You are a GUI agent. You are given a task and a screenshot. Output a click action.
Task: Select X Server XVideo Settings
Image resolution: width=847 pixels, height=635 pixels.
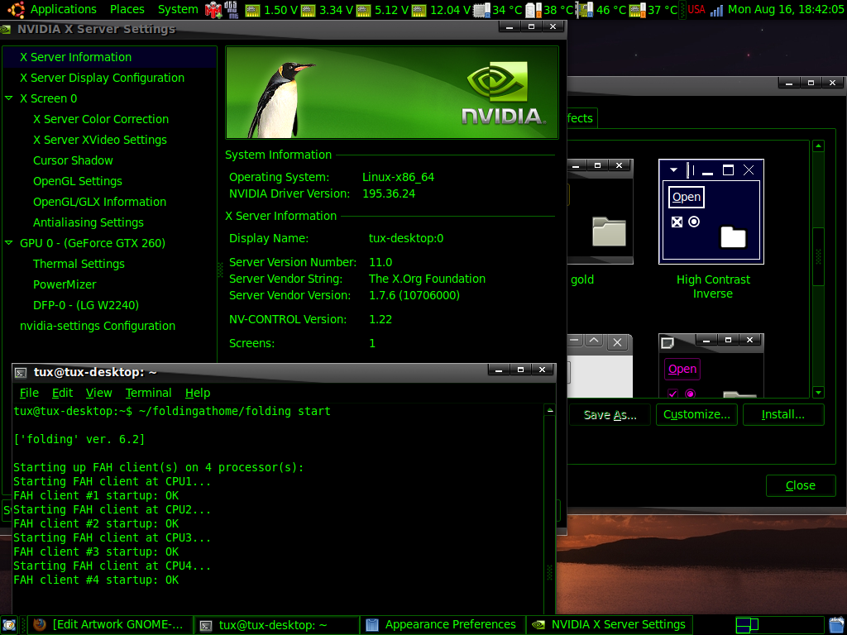[x=100, y=140]
